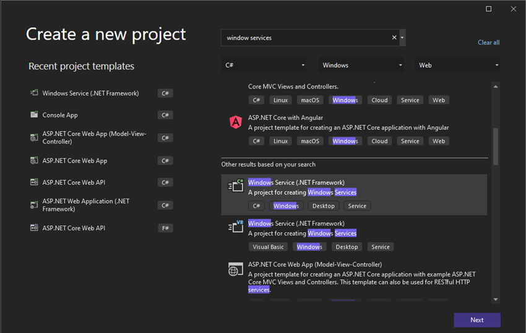526x333 pixels.
Task: Click the ASP.NET Web Application (.NET Framework) icon
Action: click(x=34, y=205)
